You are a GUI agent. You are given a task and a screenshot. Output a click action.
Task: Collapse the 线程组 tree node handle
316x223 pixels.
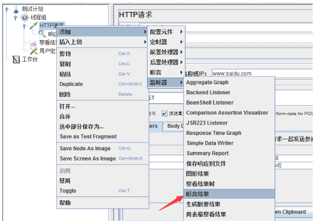[16, 18]
